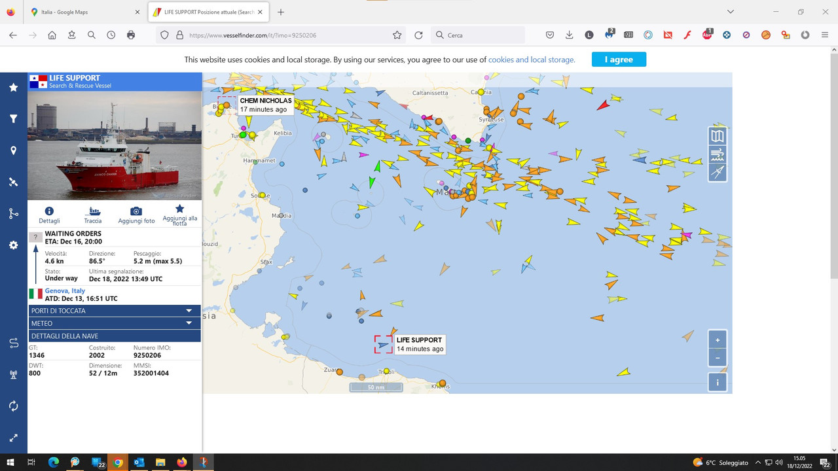Zoom out the map with minus button
This screenshot has width=838, height=471.
click(x=718, y=358)
